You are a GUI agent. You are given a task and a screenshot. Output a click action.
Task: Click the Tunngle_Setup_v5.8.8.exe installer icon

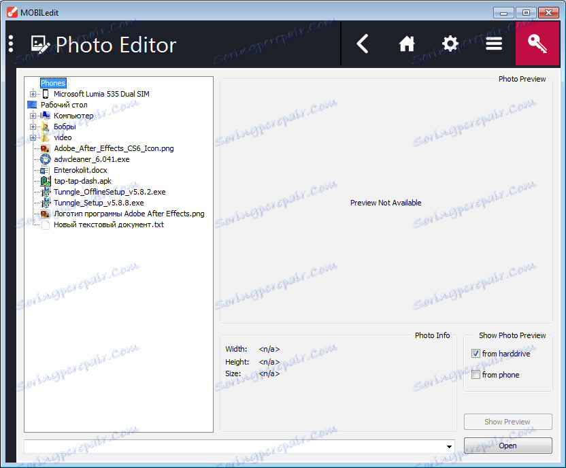tap(46, 203)
